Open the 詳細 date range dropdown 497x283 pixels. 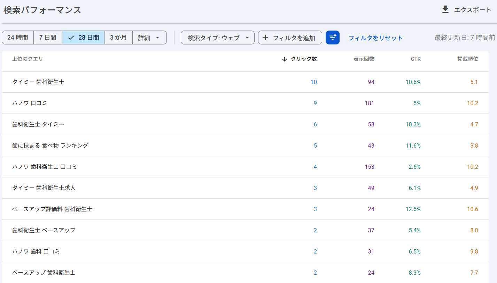(x=149, y=38)
